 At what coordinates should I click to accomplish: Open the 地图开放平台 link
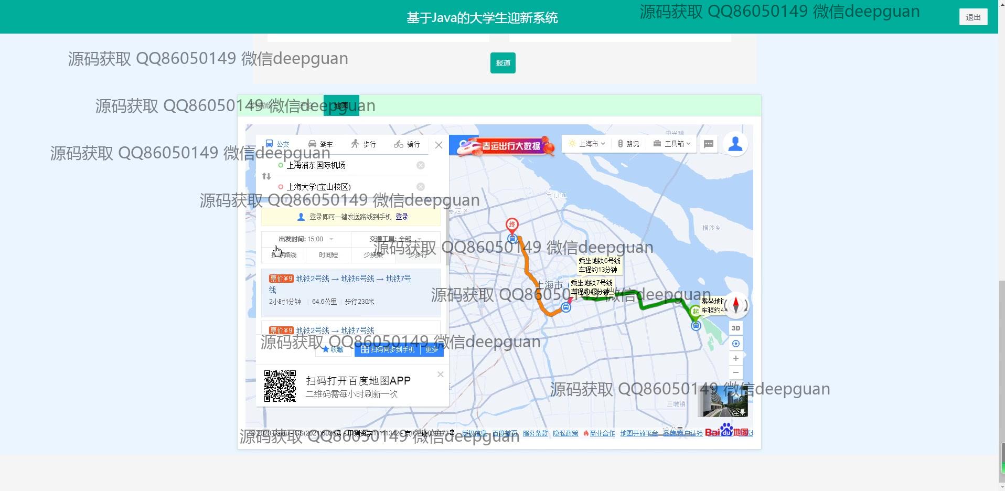(639, 433)
